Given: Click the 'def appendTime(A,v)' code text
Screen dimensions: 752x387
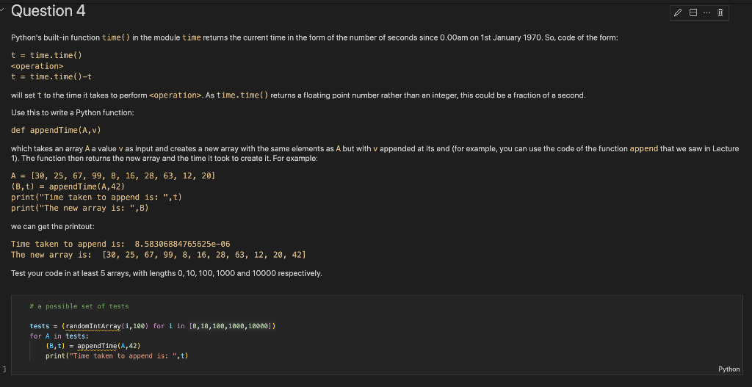Looking at the screenshot, I should click(x=56, y=130).
